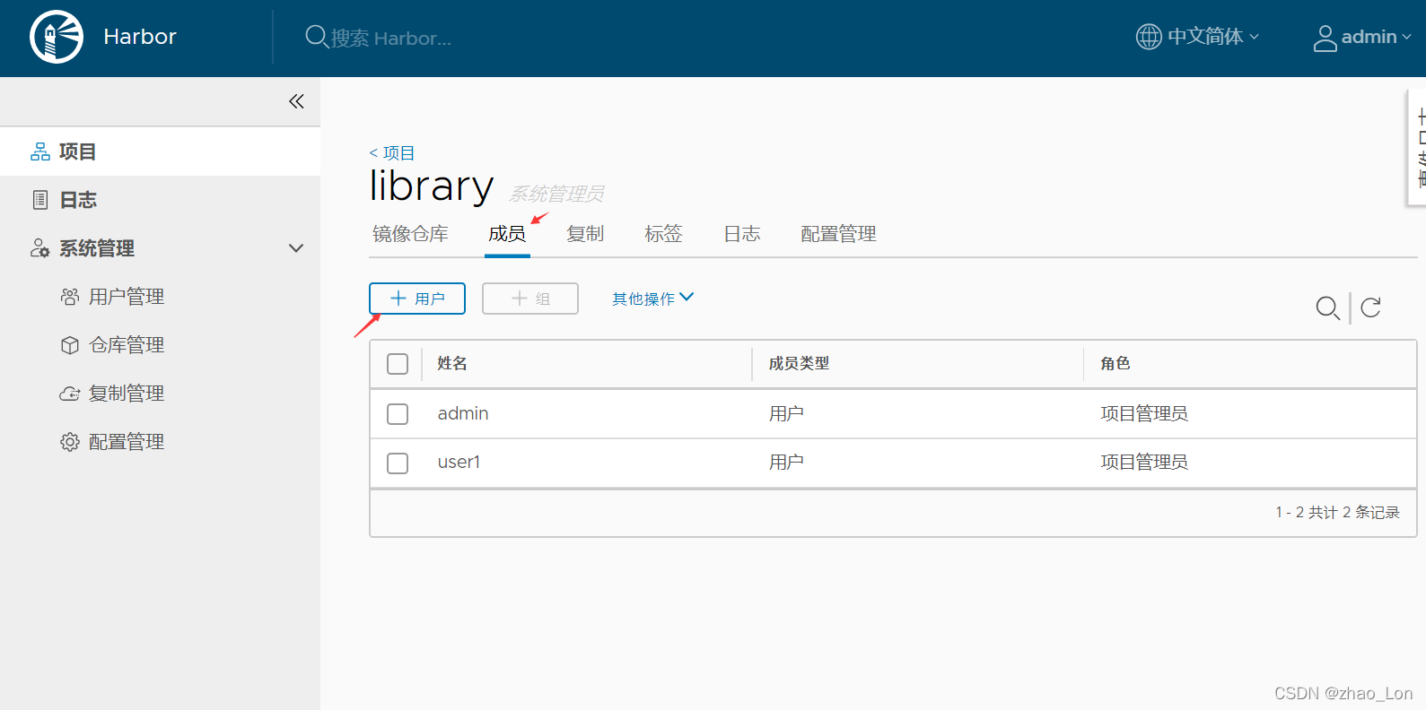The width and height of the screenshot is (1426, 710).
Task: Open the 日志 tab of the project
Action: (742, 234)
